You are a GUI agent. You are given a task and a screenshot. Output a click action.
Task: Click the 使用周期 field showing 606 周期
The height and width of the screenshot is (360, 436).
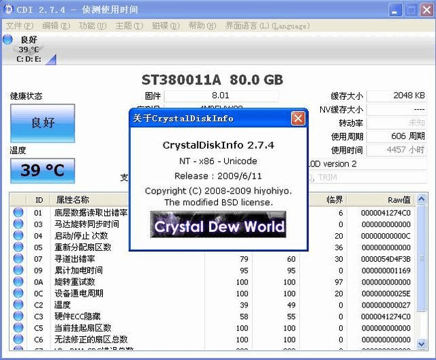tap(396, 136)
